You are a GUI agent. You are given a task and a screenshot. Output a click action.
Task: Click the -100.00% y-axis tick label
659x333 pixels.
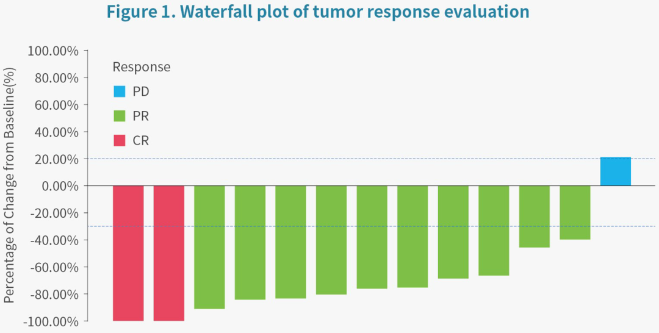pos(51,321)
